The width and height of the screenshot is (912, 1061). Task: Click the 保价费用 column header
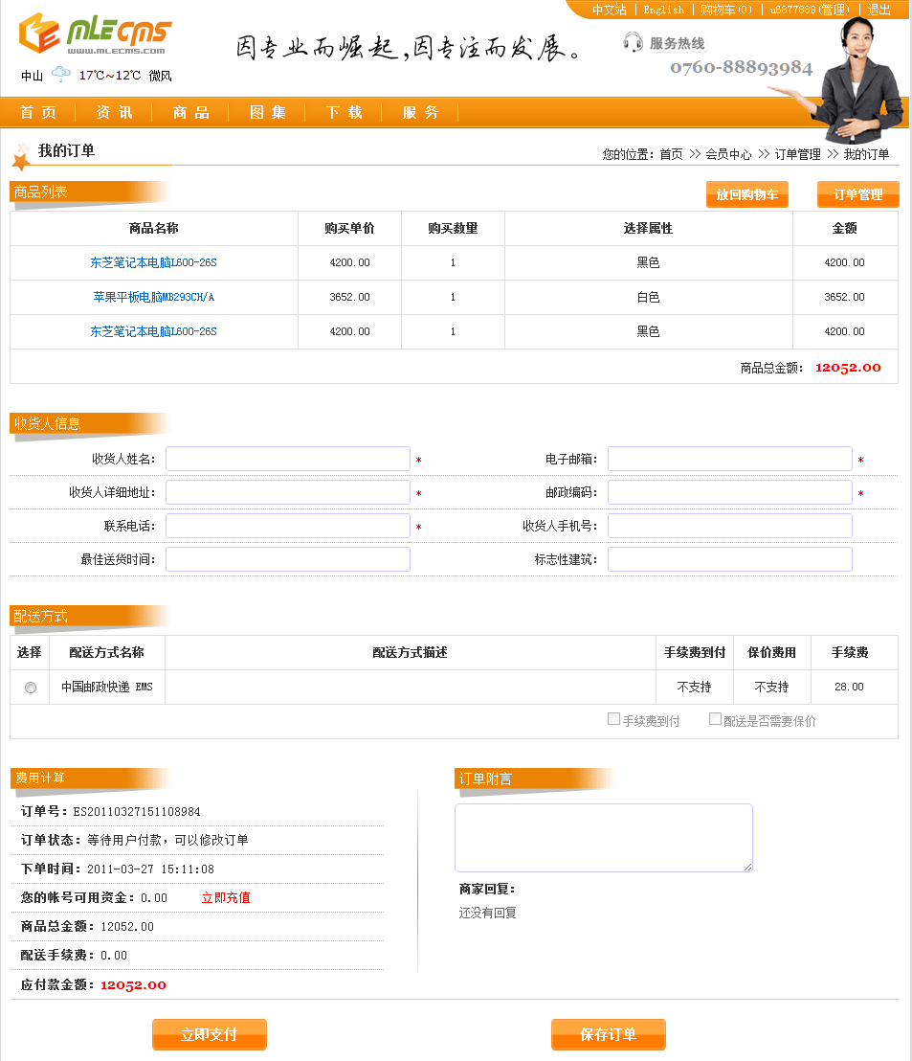pos(772,652)
